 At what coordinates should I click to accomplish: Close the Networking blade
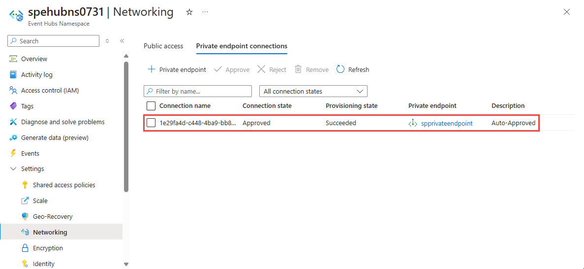[566, 12]
